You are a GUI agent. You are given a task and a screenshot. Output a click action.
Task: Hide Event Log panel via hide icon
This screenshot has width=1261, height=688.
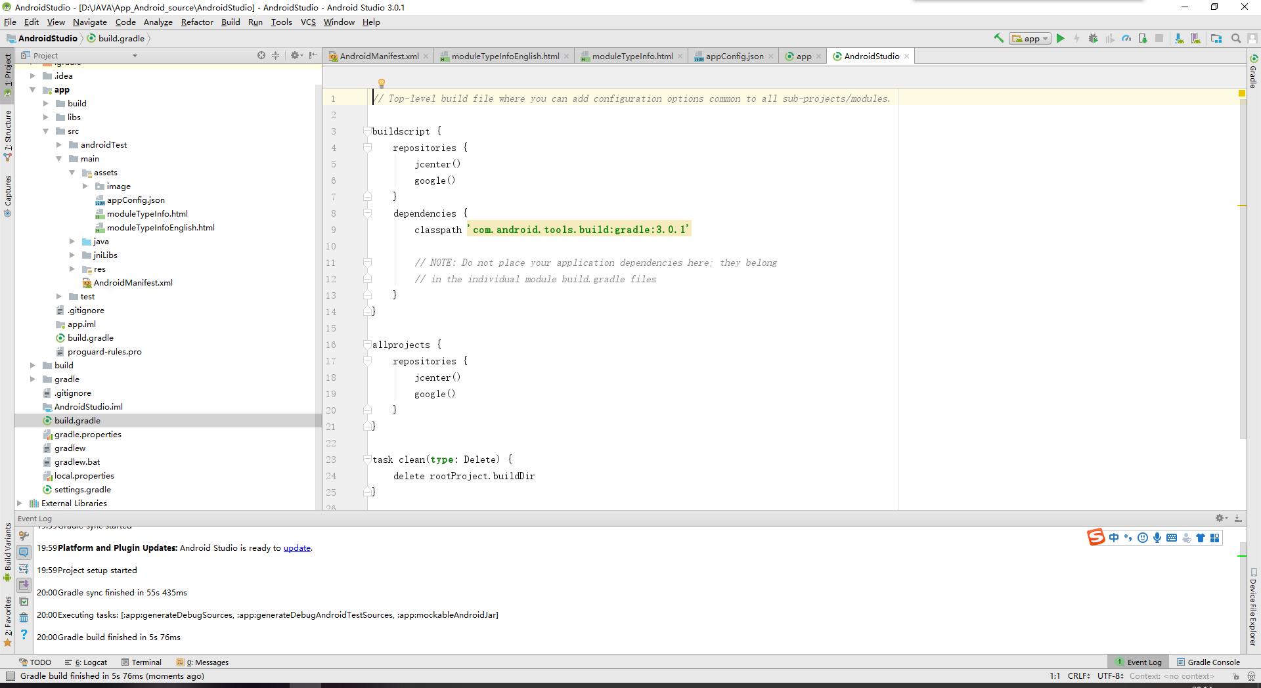[1238, 518]
